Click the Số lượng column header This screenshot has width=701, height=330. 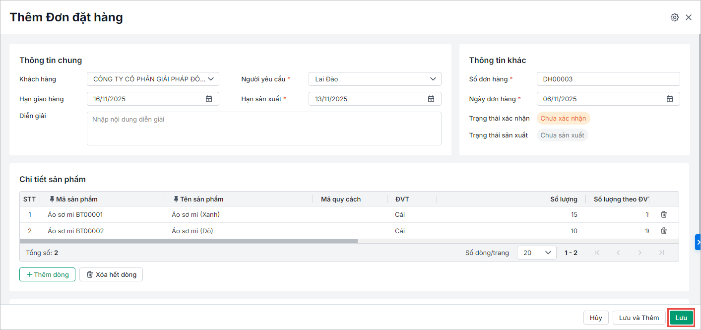tap(564, 199)
